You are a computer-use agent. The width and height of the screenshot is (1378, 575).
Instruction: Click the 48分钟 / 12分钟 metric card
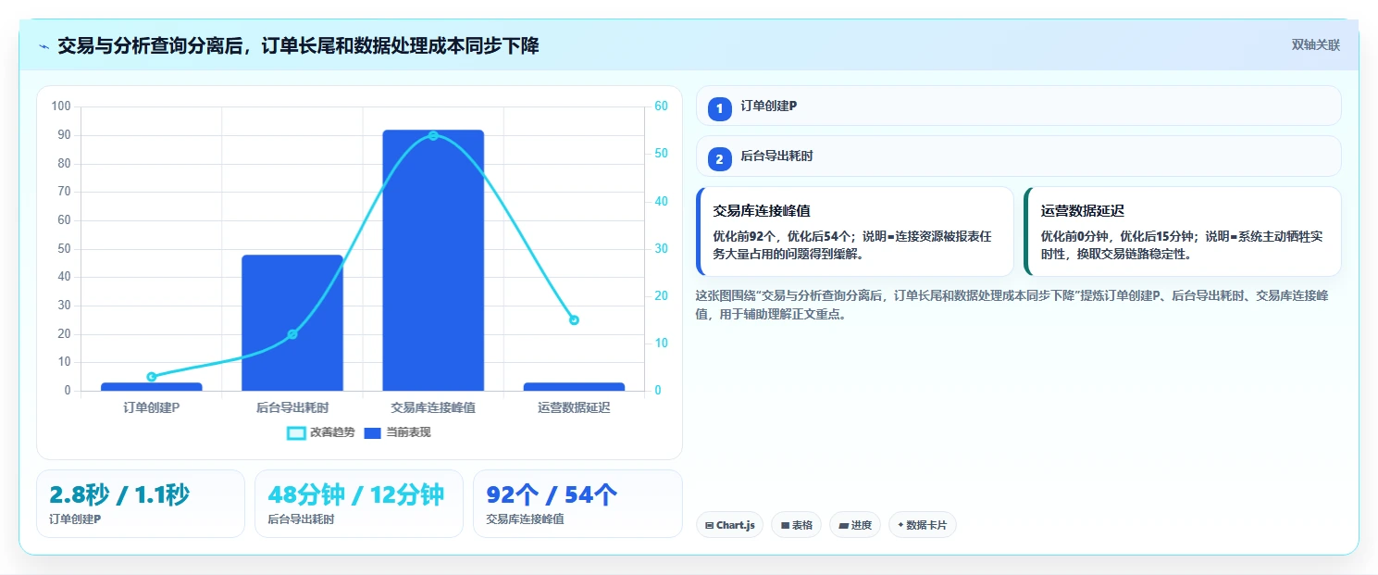coord(359,504)
